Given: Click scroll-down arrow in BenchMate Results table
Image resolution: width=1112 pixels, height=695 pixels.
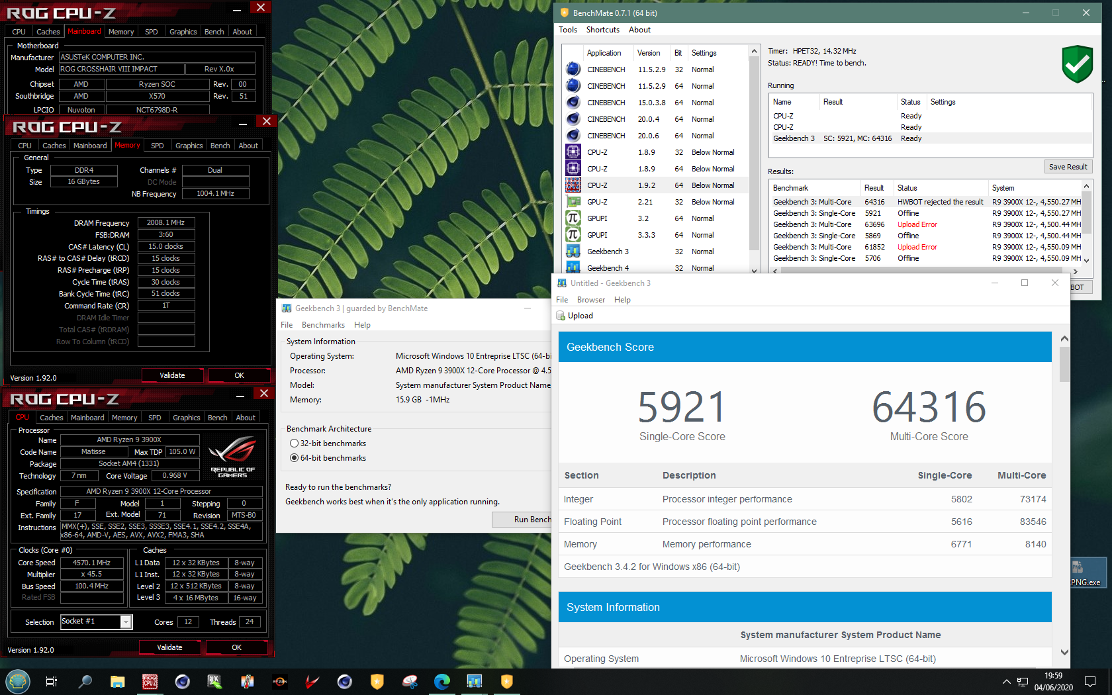Looking at the screenshot, I should click(1086, 260).
